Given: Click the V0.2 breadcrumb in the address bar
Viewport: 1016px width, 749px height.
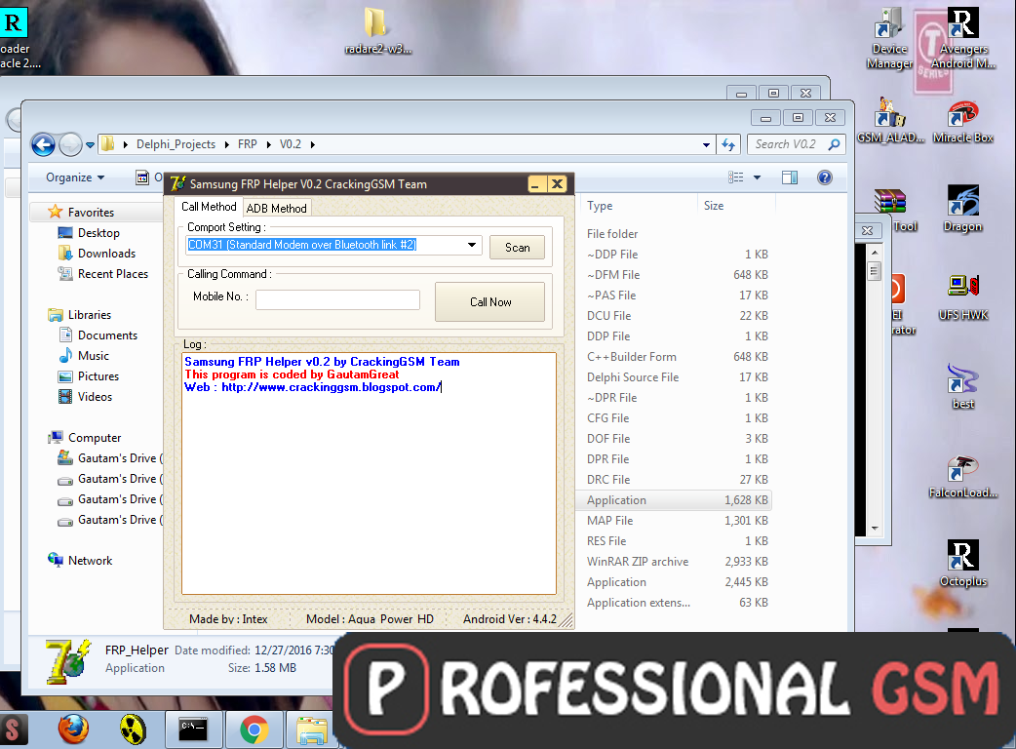Looking at the screenshot, I should (291, 144).
